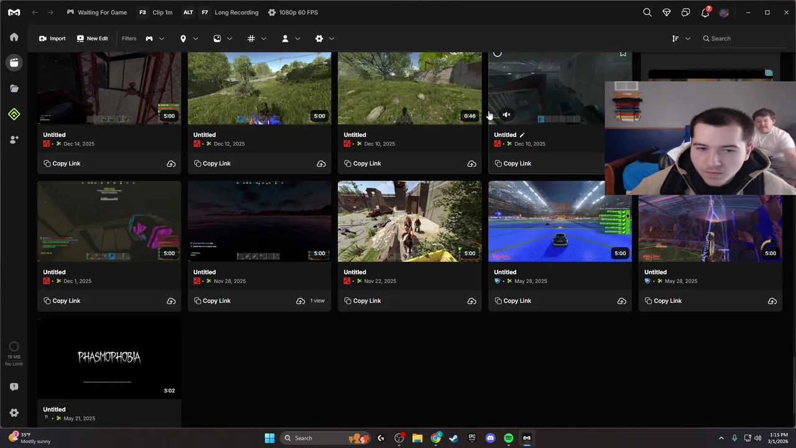Go forward with the right arrow
The image size is (796, 448).
(x=50, y=12)
